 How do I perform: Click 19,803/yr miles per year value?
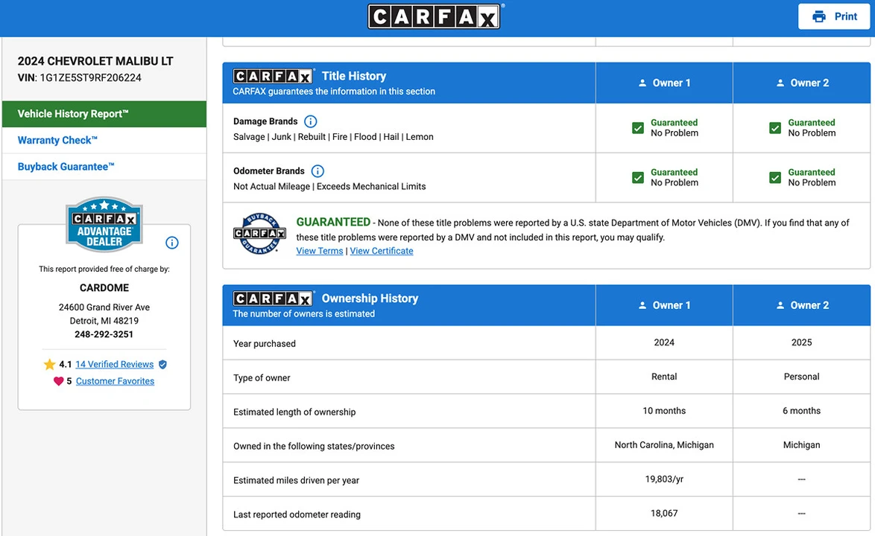tap(664, 479)
